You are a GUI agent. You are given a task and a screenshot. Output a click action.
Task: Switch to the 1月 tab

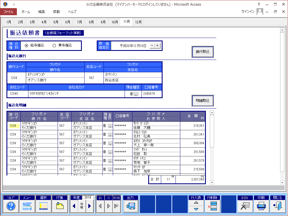9,22
